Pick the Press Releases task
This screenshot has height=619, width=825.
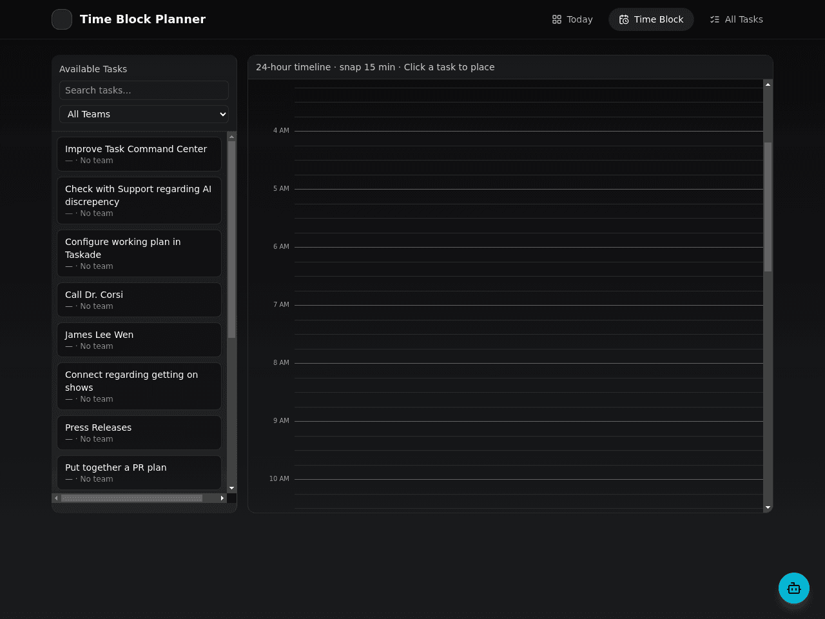139,433
